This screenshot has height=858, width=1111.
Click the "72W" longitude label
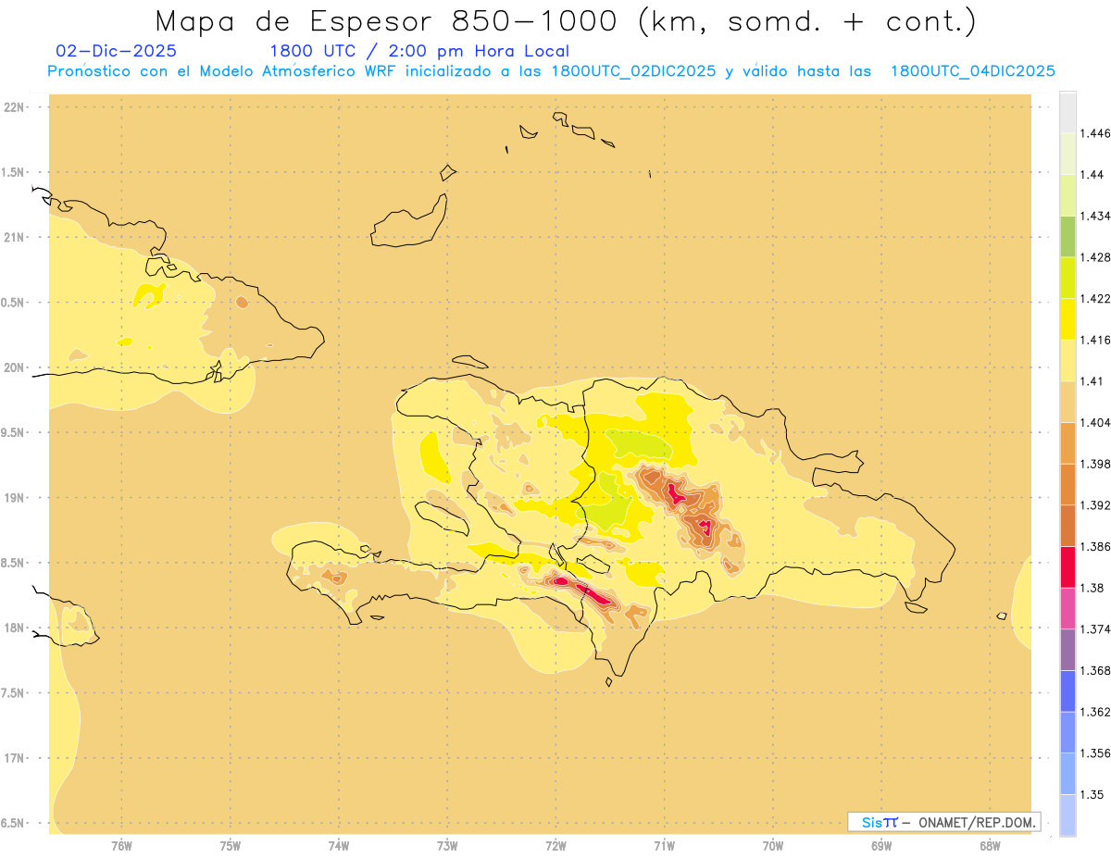click(555, 846)
